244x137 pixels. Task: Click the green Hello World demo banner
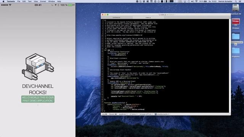pos(38,99)
